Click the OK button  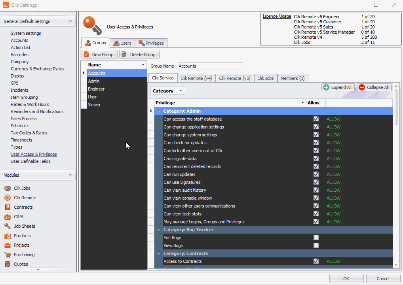tap(346, 279)
